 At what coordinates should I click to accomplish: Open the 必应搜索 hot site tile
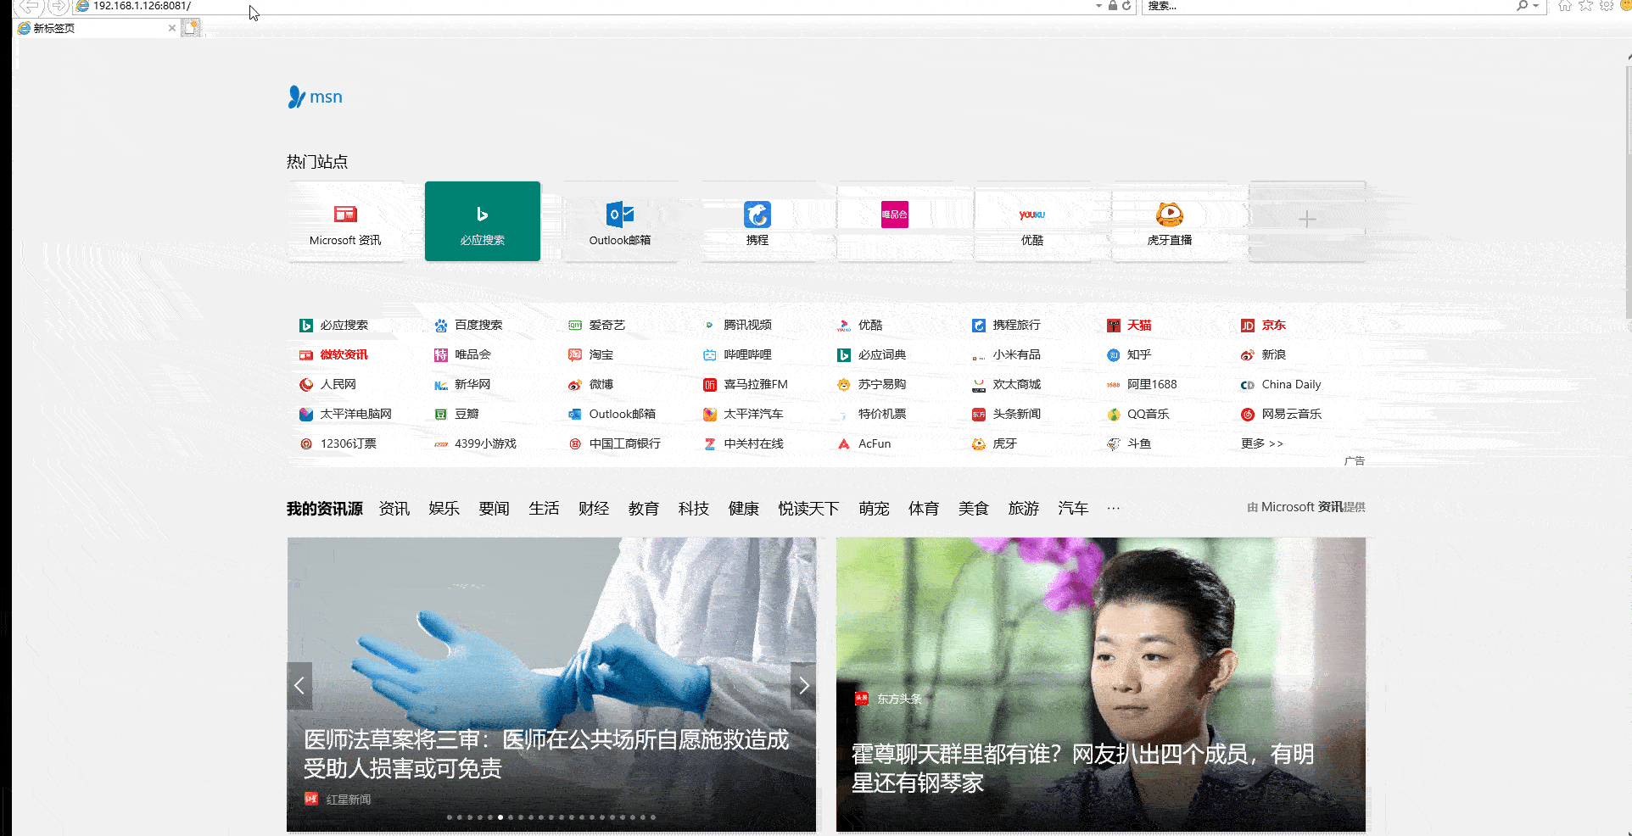482,221
